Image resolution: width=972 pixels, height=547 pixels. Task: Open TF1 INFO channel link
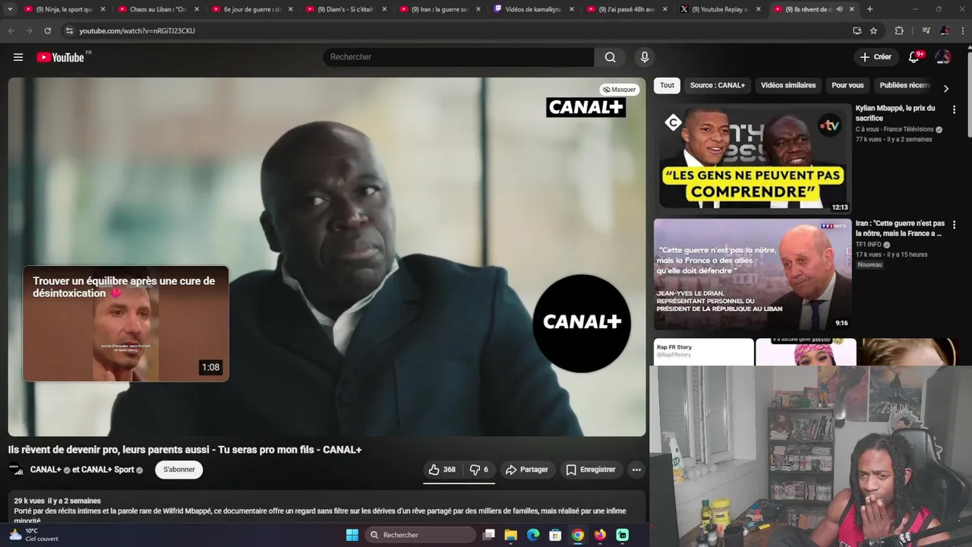click(x=868, y=245)
